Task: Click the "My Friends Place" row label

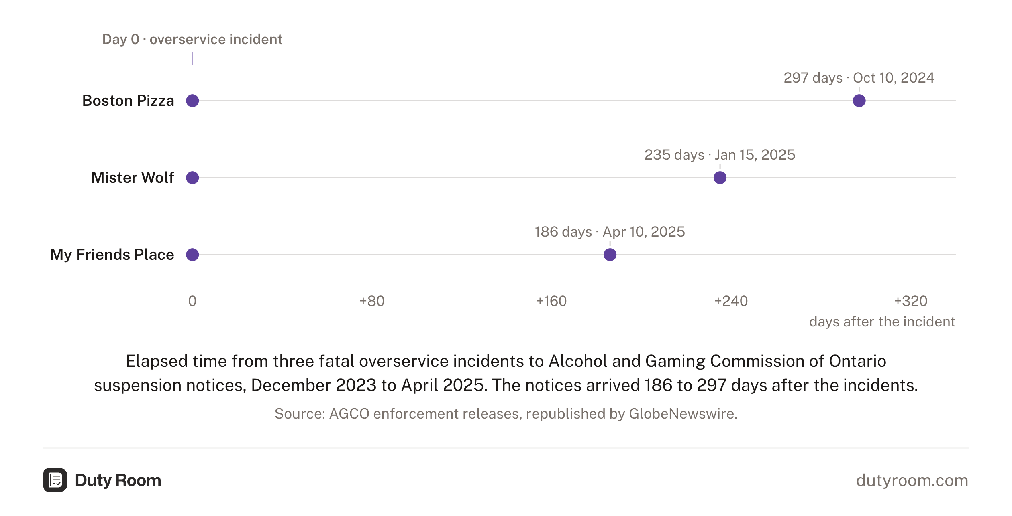Action: click(x=112, y=255)
